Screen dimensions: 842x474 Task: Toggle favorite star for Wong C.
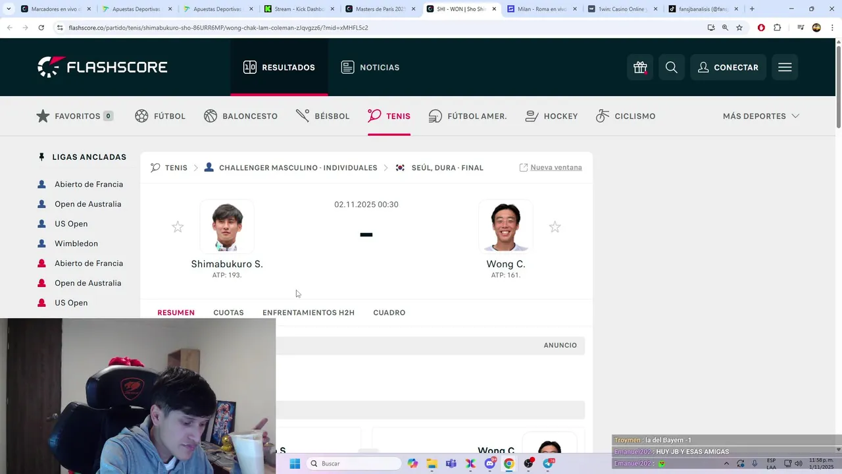tap(555, 227)
